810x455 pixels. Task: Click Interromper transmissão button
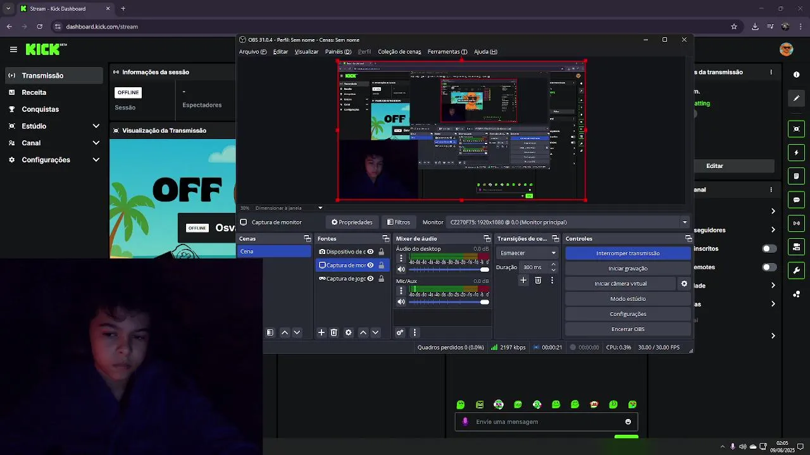[x=628, y=253]
